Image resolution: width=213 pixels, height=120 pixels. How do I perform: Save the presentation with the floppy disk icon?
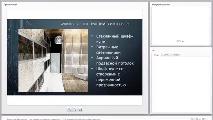[80, 109]
